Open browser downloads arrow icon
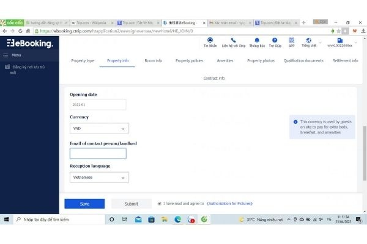Screen dimensions: 367x244 point(363,31)
